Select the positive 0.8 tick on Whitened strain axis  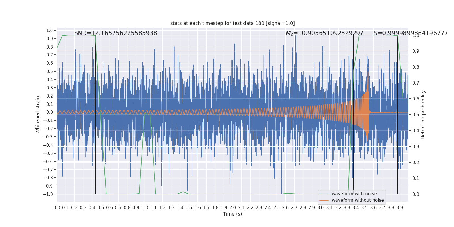point(50,47)
